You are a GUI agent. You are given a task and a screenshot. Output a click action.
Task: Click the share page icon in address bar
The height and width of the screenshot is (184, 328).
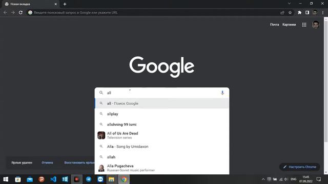point(282,12)
